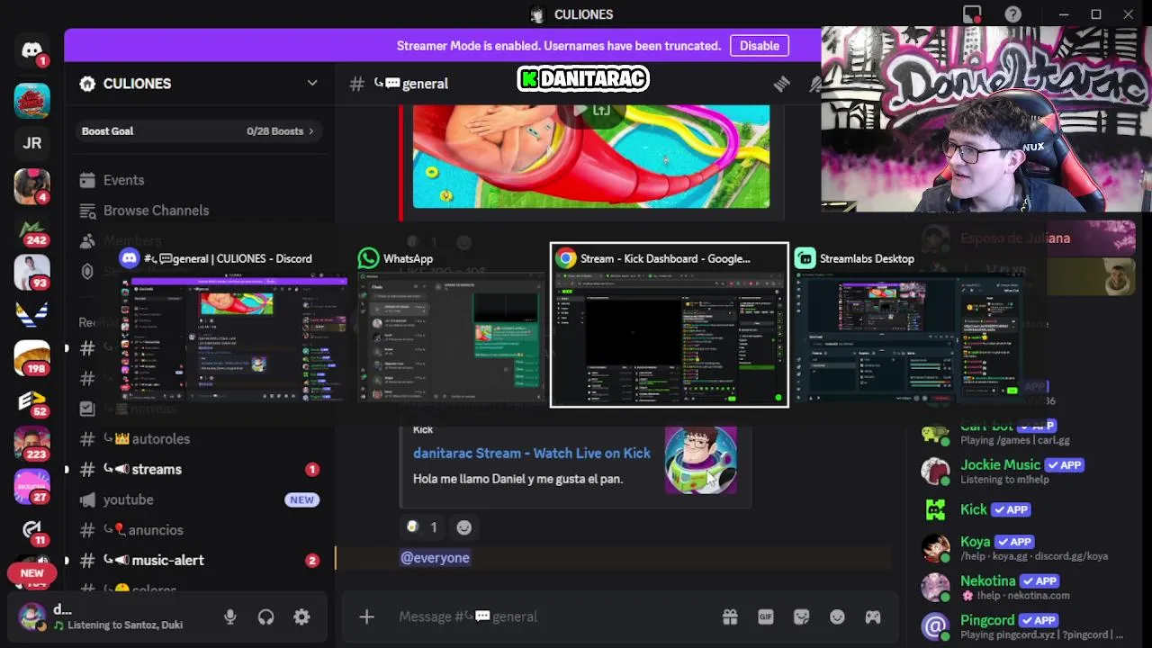
Task: Click NEW unread indicator in server list
Action: (x=31, y=573)
